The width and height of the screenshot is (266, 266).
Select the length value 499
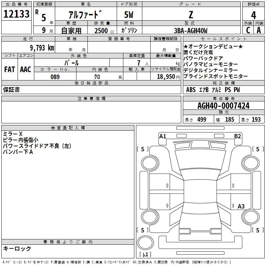coord(202,120)
